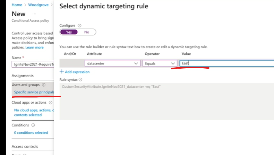Click the Assignments section heading
The image size is (274, 155).
tap(23, 76)
